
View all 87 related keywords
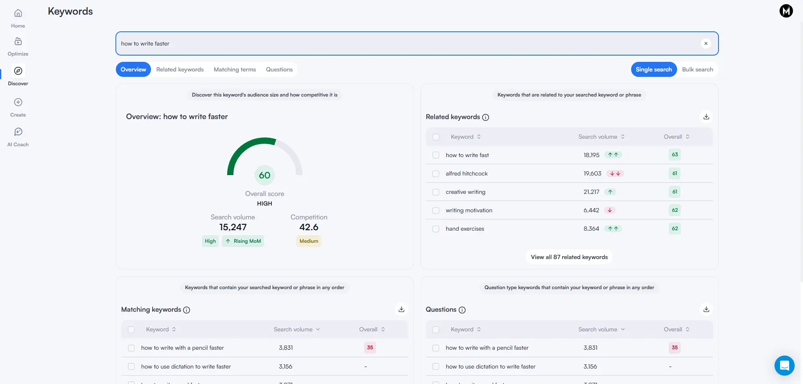(x=569, y=257)
